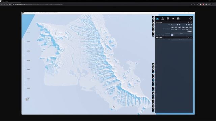Open the sun lighting tab icon
This screenshot has height=121, width=216.
click(173, 18)
